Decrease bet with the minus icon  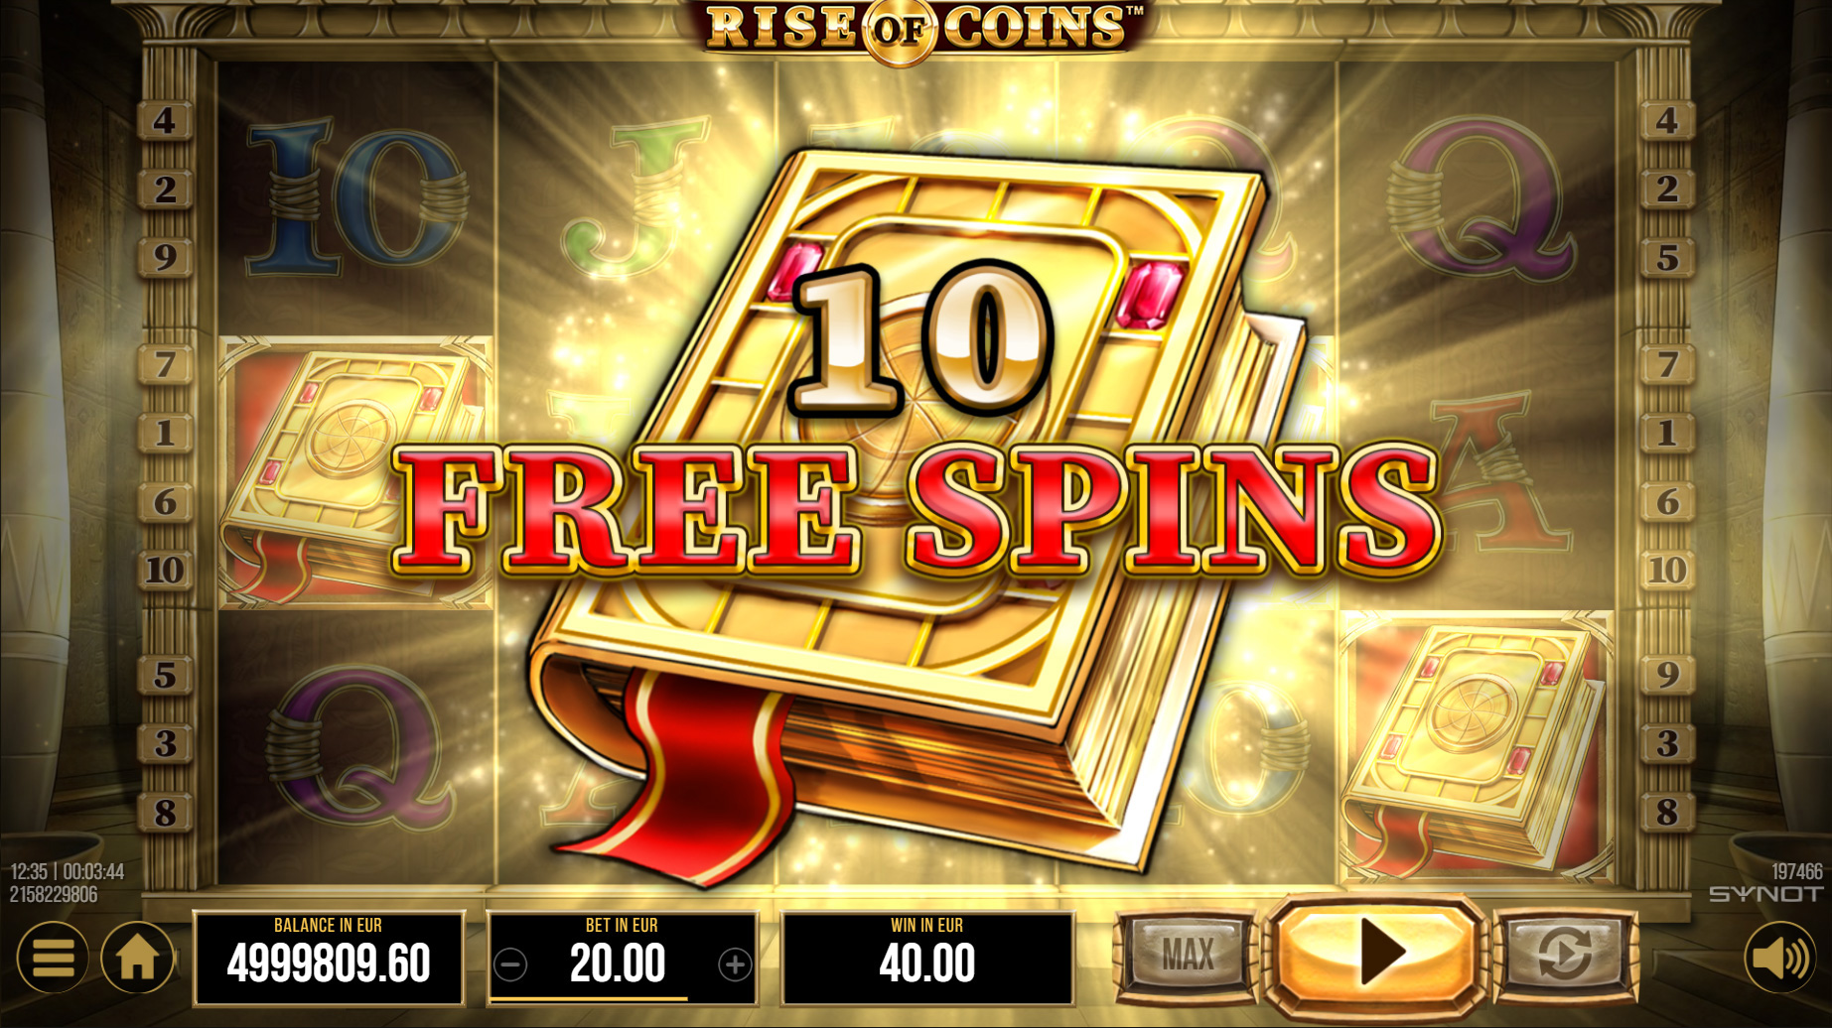(x=511, y=964)
